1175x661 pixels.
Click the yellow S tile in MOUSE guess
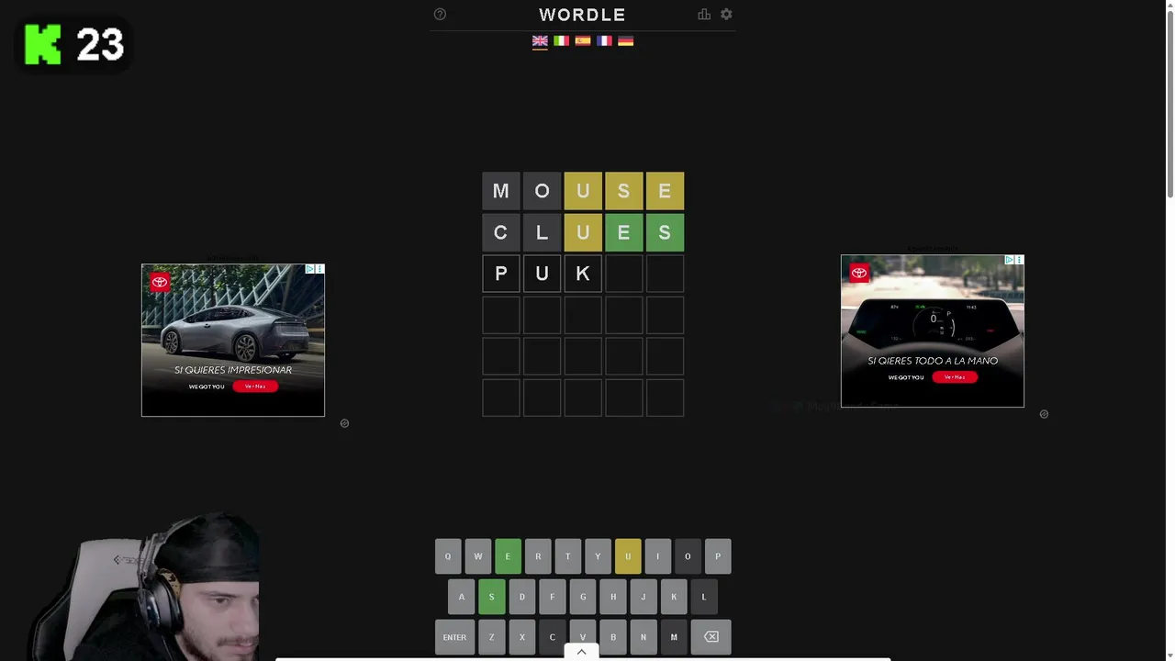click(623, 191)
